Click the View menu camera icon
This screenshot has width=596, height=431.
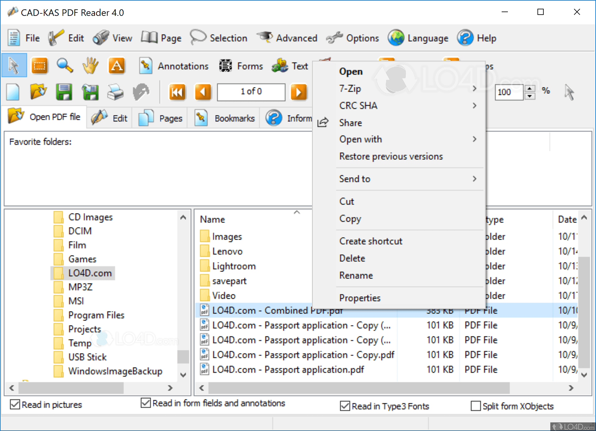click(x=101, y=38)
